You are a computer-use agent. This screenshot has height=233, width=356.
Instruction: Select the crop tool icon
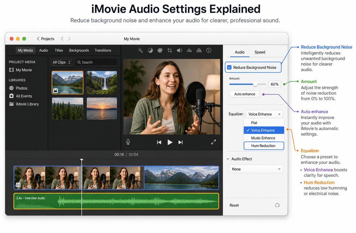[170, 50]
